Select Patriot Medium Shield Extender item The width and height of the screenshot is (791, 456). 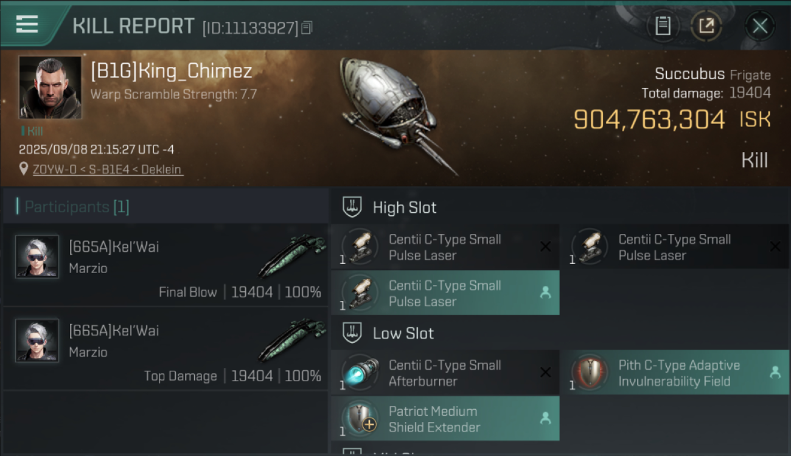[x=444, y=419]
